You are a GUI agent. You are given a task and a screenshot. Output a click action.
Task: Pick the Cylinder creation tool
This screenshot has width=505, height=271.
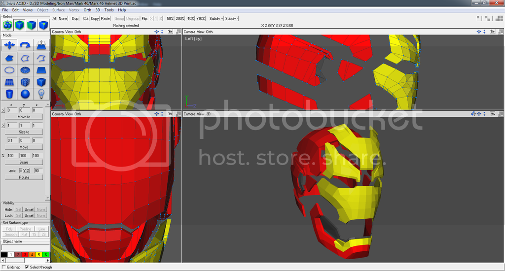pyautogui.click(x=10, y=94)
